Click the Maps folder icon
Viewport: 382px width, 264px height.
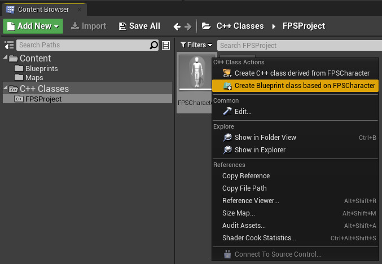(19, 77)
